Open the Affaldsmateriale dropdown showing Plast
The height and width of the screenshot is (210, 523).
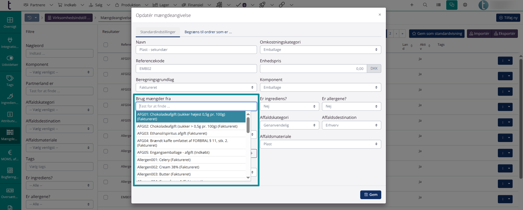pyautogui.click(x=320, y=144)
